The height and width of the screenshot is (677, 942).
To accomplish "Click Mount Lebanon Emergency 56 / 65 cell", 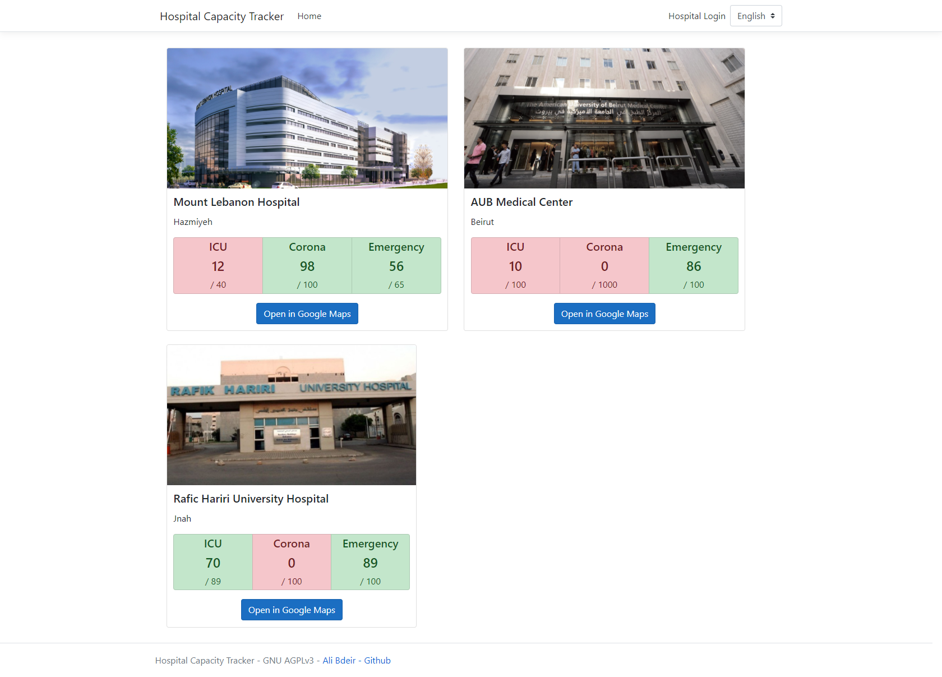I will (x=396, y=265).
